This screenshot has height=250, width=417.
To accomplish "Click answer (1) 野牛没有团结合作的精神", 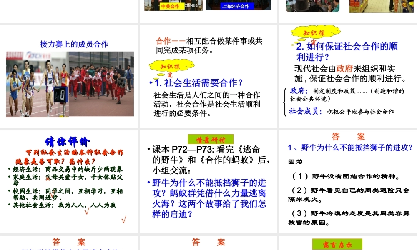I will [346, 176].
